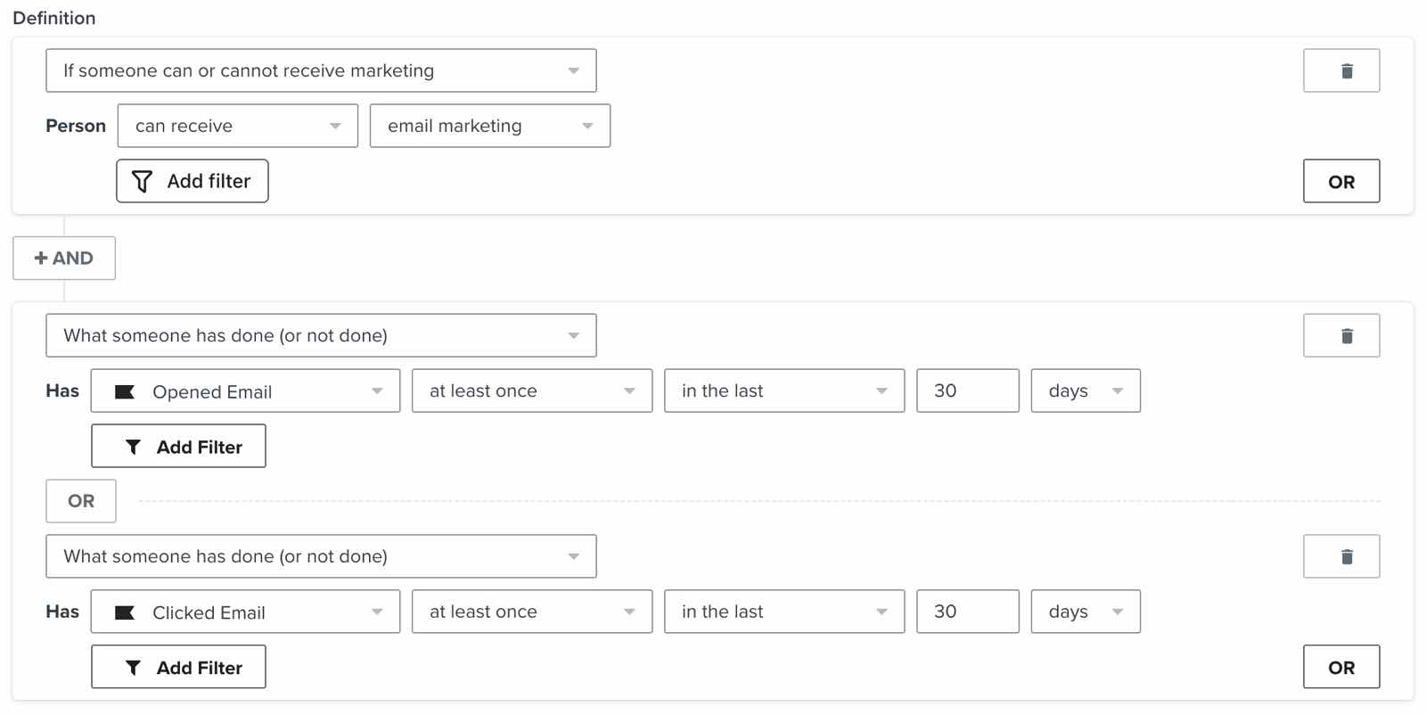1426x715 pixels.
Task: Click OR button in the first condition block
Action: click(1340, 182)
